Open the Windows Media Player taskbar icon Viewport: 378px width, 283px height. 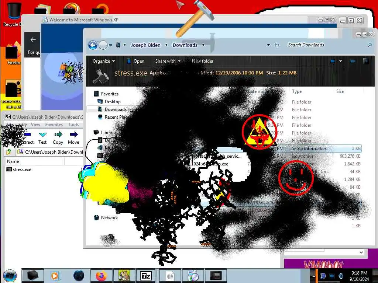tap(55, 276)
